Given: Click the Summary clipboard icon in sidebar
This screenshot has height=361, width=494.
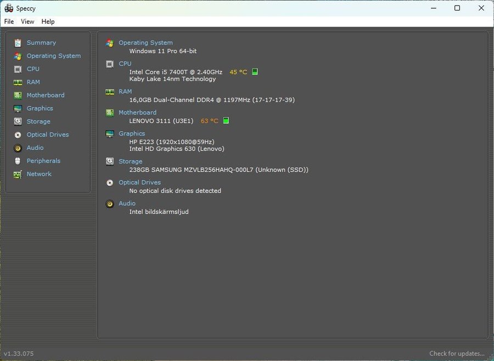Looking at the screenshot, I should pos(18,43).
